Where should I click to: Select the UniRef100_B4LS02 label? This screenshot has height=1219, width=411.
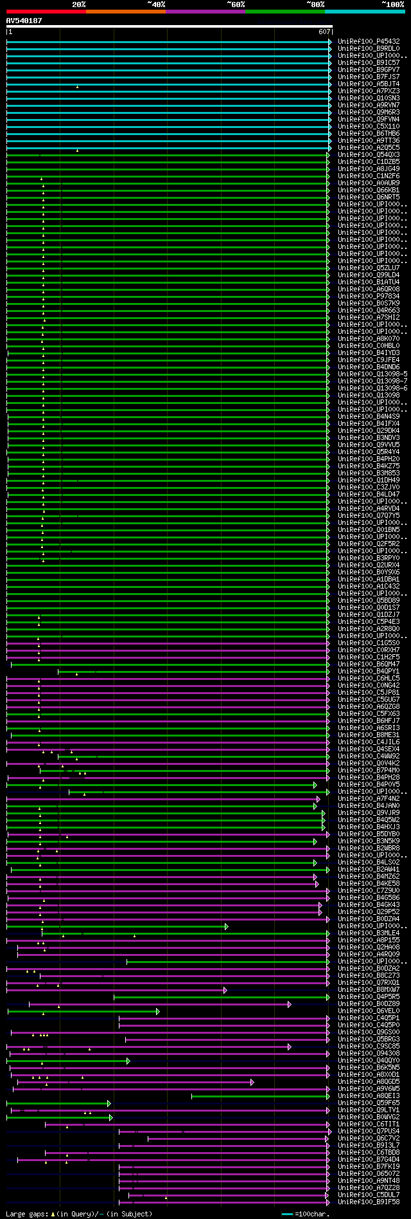tap(369, 862)
